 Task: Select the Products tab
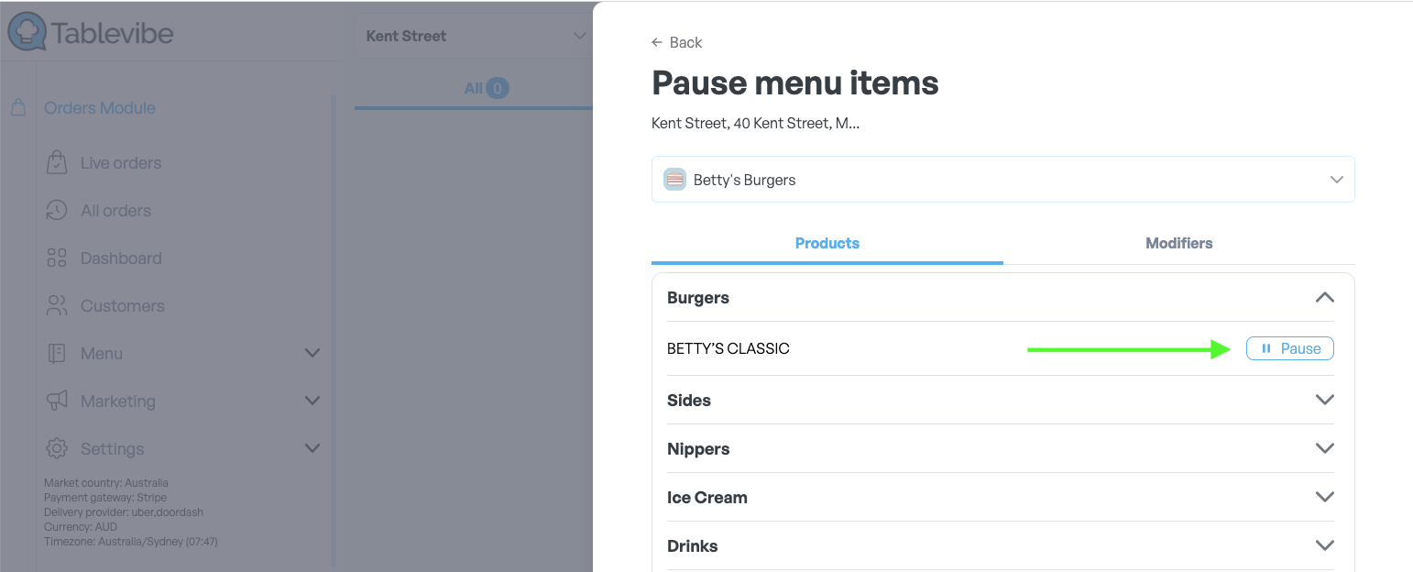tap(827, 243)
